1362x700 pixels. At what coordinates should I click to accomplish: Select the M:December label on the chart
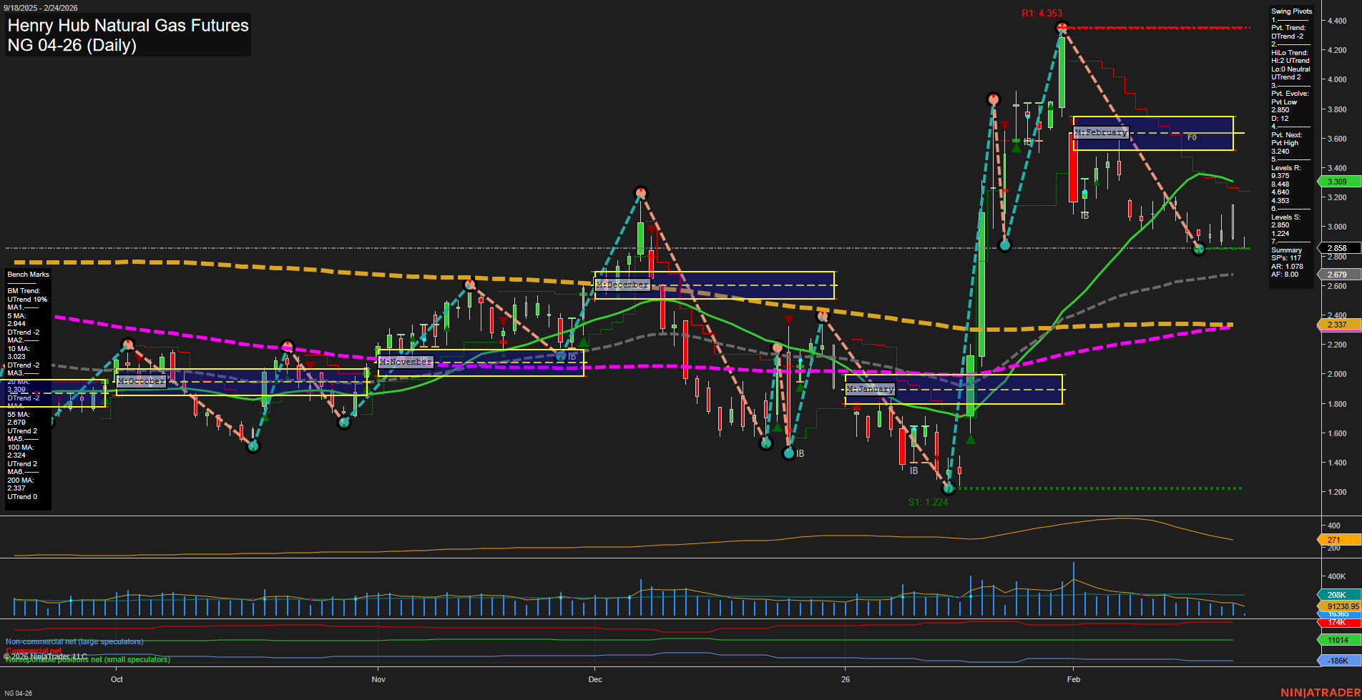point(623,284)
